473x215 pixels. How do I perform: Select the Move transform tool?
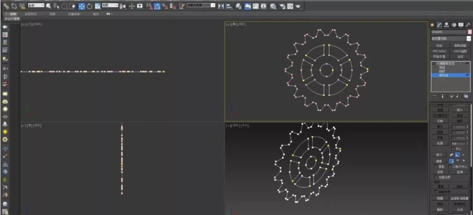[82, 7]
